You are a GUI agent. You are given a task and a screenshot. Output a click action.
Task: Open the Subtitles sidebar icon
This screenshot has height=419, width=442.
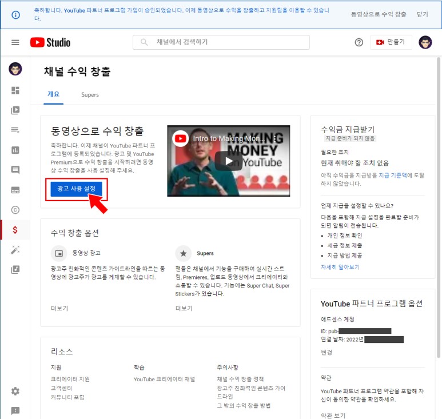pos(15,190)
